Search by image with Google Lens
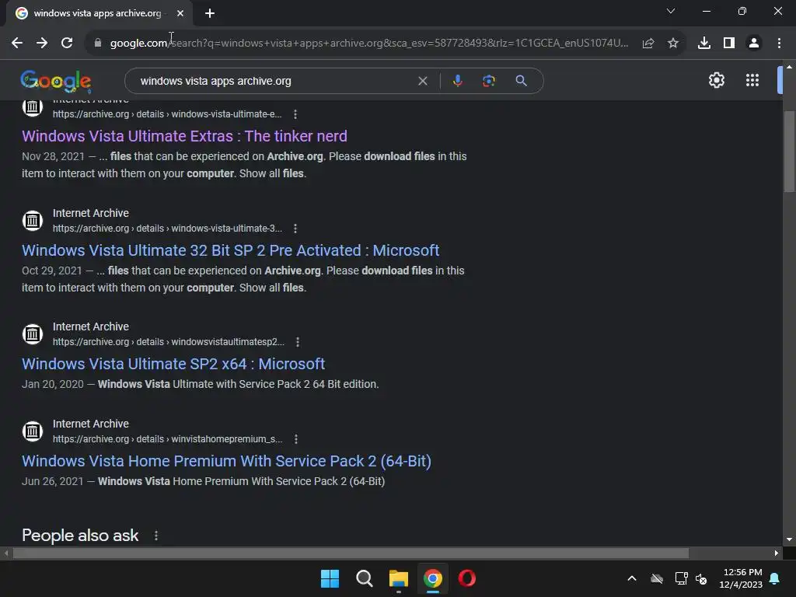 click(488, 81)
